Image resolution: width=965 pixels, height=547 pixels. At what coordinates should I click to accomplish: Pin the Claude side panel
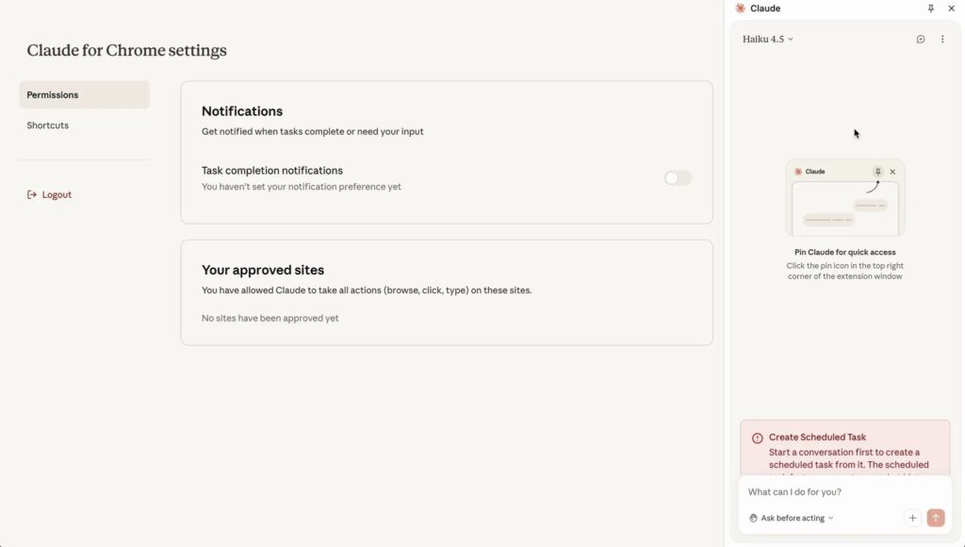point(931,8)
